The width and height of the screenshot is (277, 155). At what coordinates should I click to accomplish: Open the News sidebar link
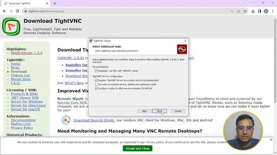tap(15, 68)
